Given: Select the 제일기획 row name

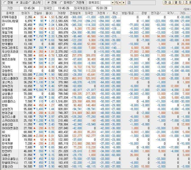Looking at the screenshot, I should click(7, 33).
